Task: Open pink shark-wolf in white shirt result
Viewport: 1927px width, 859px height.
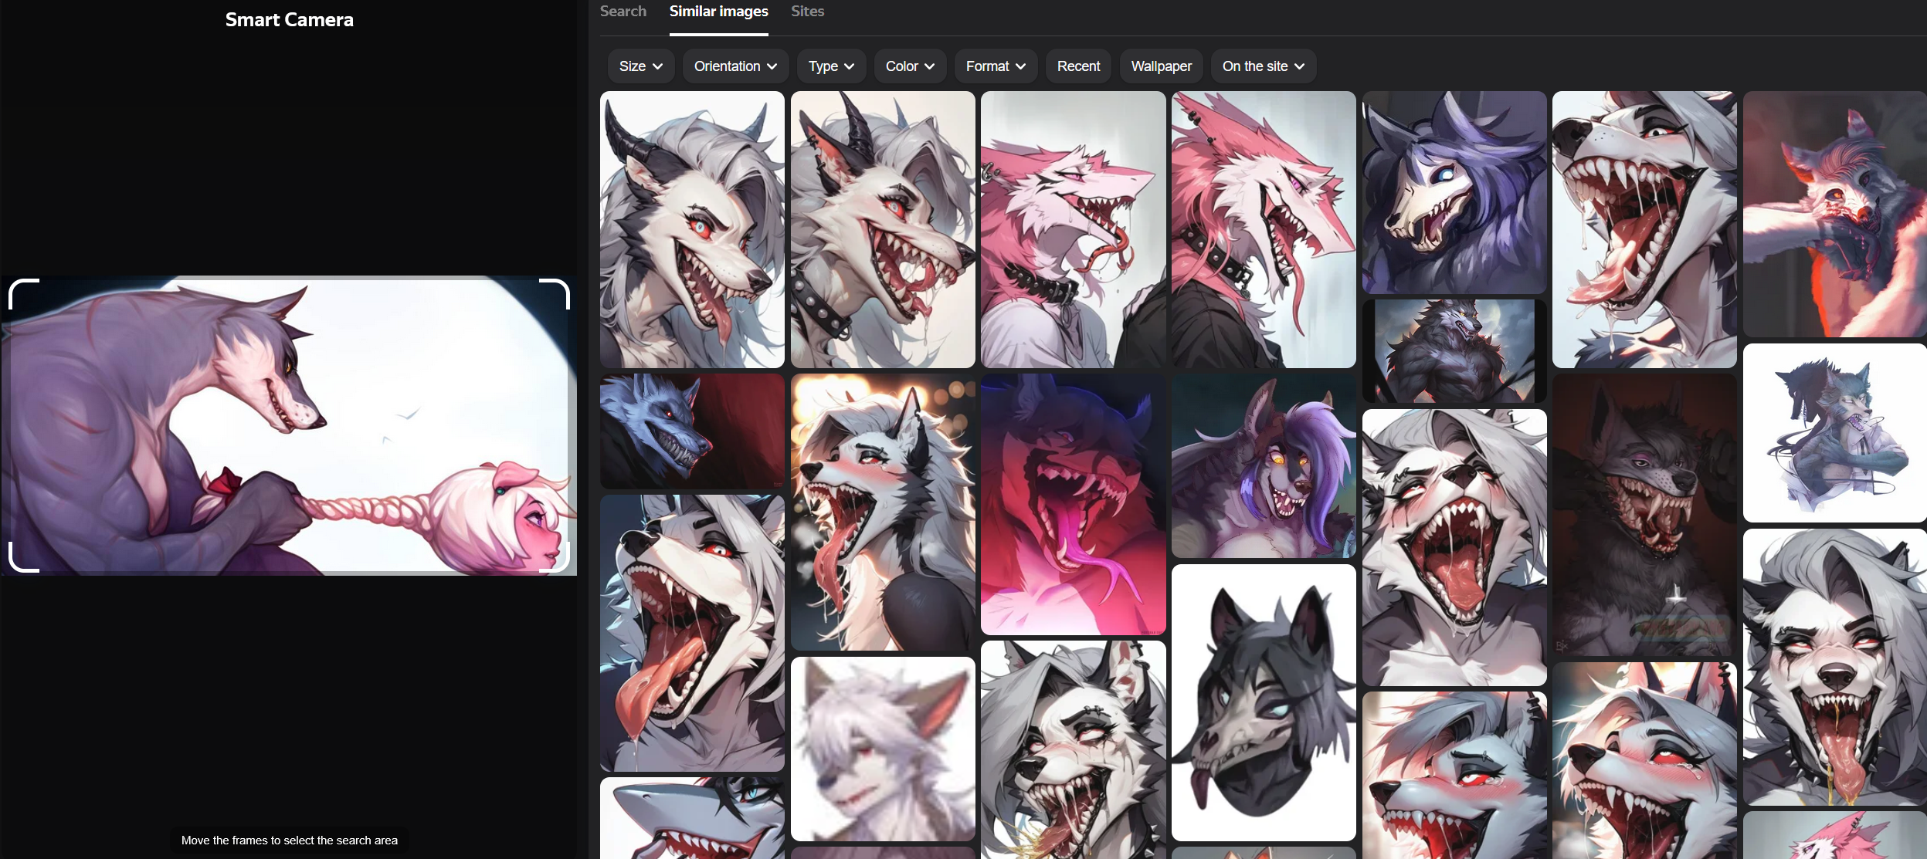Action: click(x=1073, y=229)
